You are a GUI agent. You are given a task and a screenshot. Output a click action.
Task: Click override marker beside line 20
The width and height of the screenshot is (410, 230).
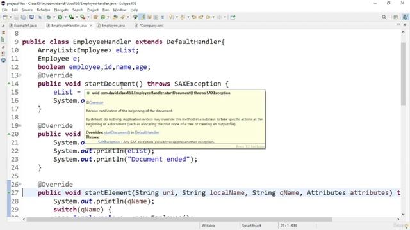(x=9, y=134)
